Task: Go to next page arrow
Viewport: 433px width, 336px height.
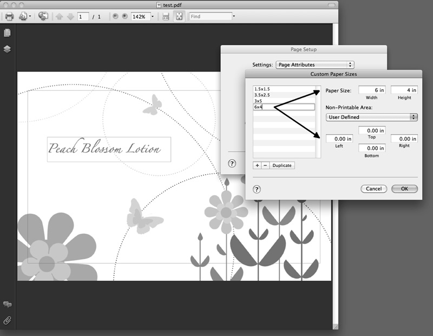Action: coord(71,17)
